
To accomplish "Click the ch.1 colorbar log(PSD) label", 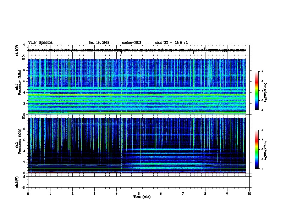I will pos(266,92).
